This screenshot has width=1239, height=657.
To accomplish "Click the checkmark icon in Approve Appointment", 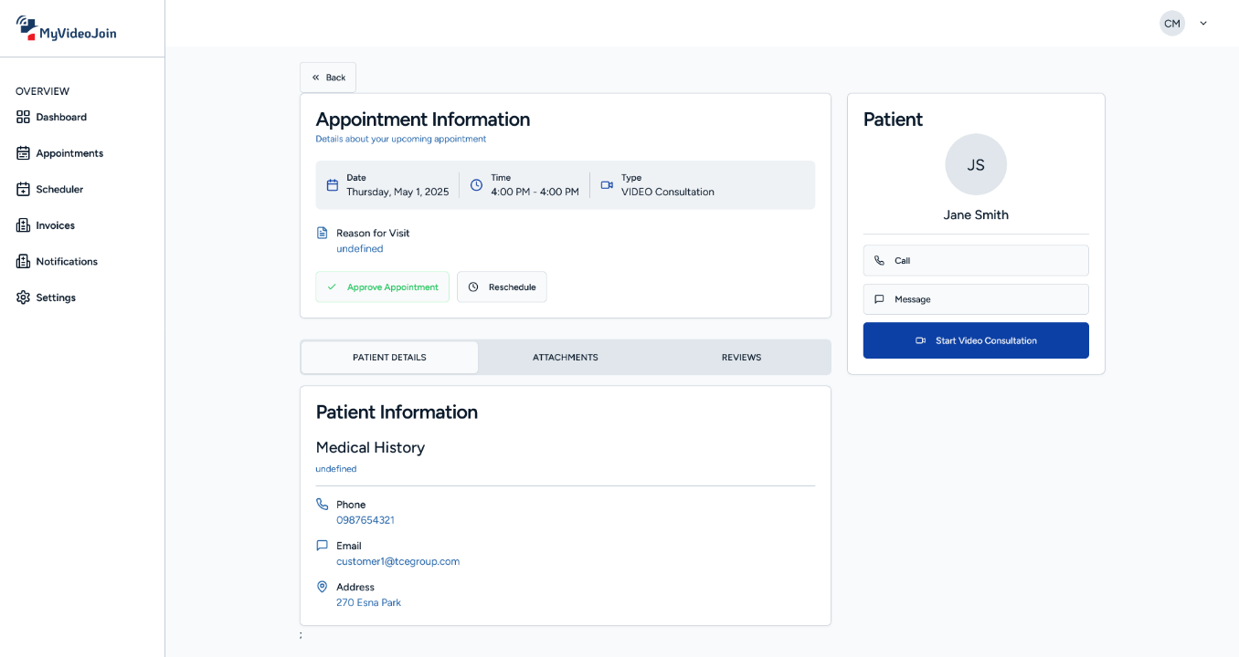I will coord(332,287).
